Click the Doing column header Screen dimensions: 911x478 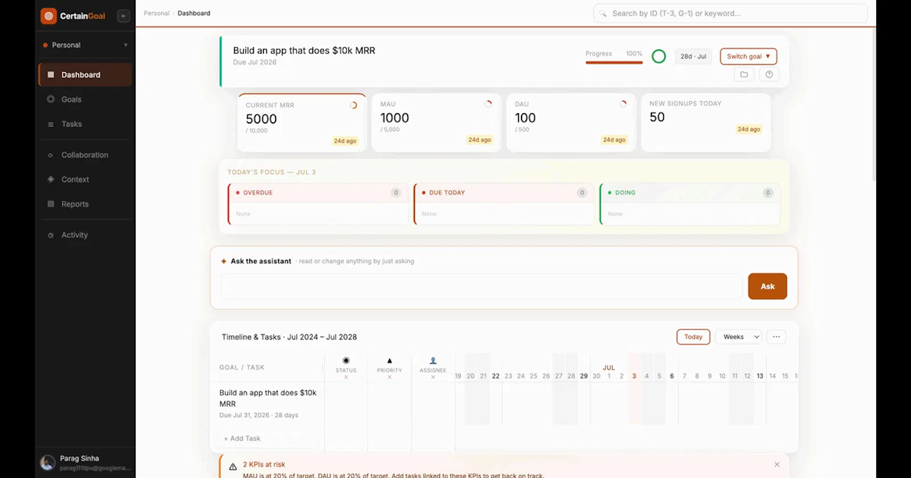690,193
